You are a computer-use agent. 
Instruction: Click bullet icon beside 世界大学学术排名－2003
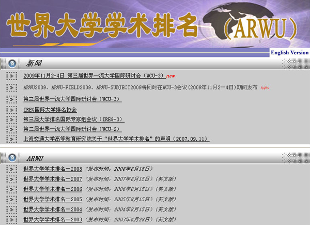click(x=12, y=220)
